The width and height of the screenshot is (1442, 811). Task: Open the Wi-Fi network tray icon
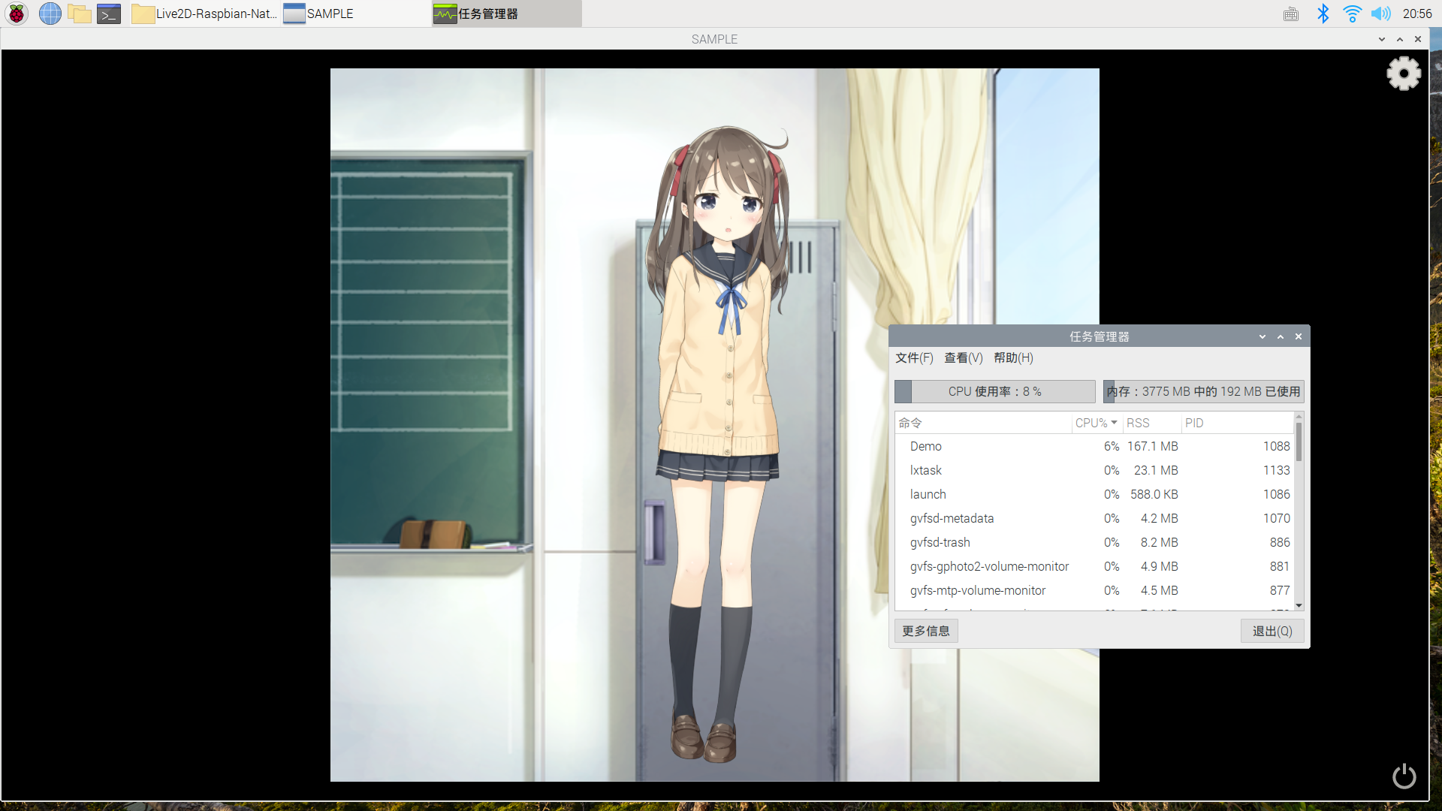coord(1352,14)
